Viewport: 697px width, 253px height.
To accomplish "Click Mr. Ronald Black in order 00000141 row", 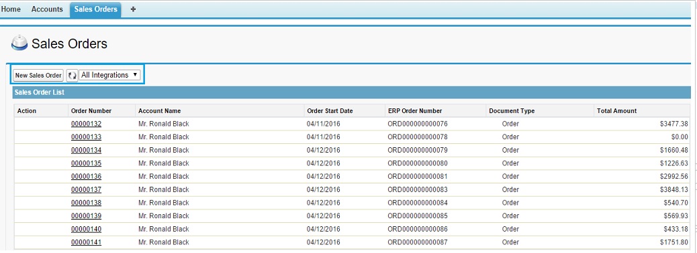I will [x=164, y=242].
